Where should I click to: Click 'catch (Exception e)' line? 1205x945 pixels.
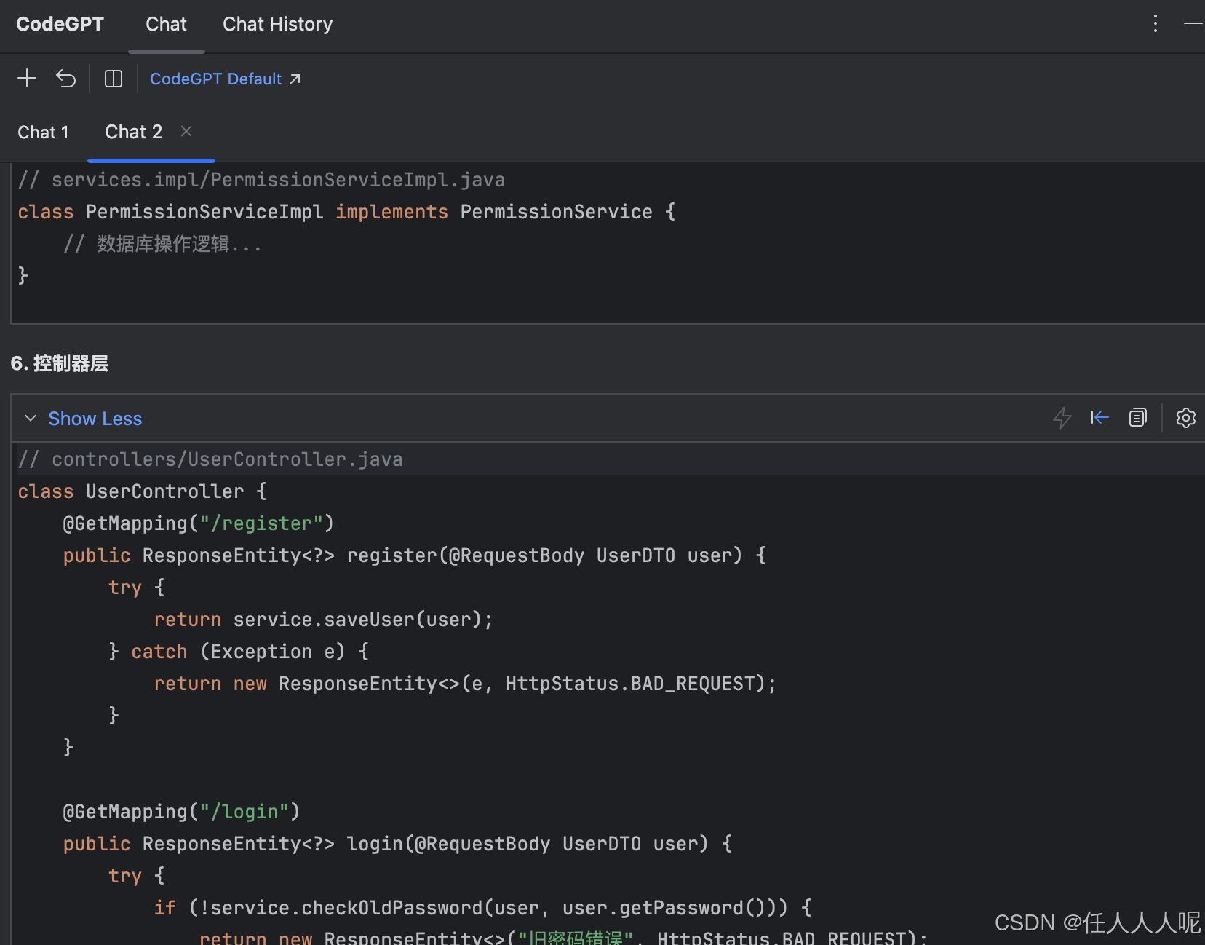[239, 652]
